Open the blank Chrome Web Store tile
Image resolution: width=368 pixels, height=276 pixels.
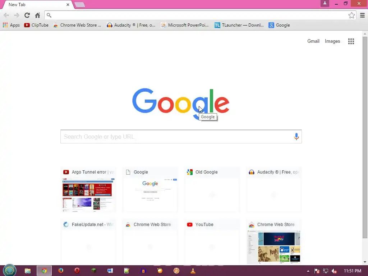pyautogui.click(x=150, y=242)
